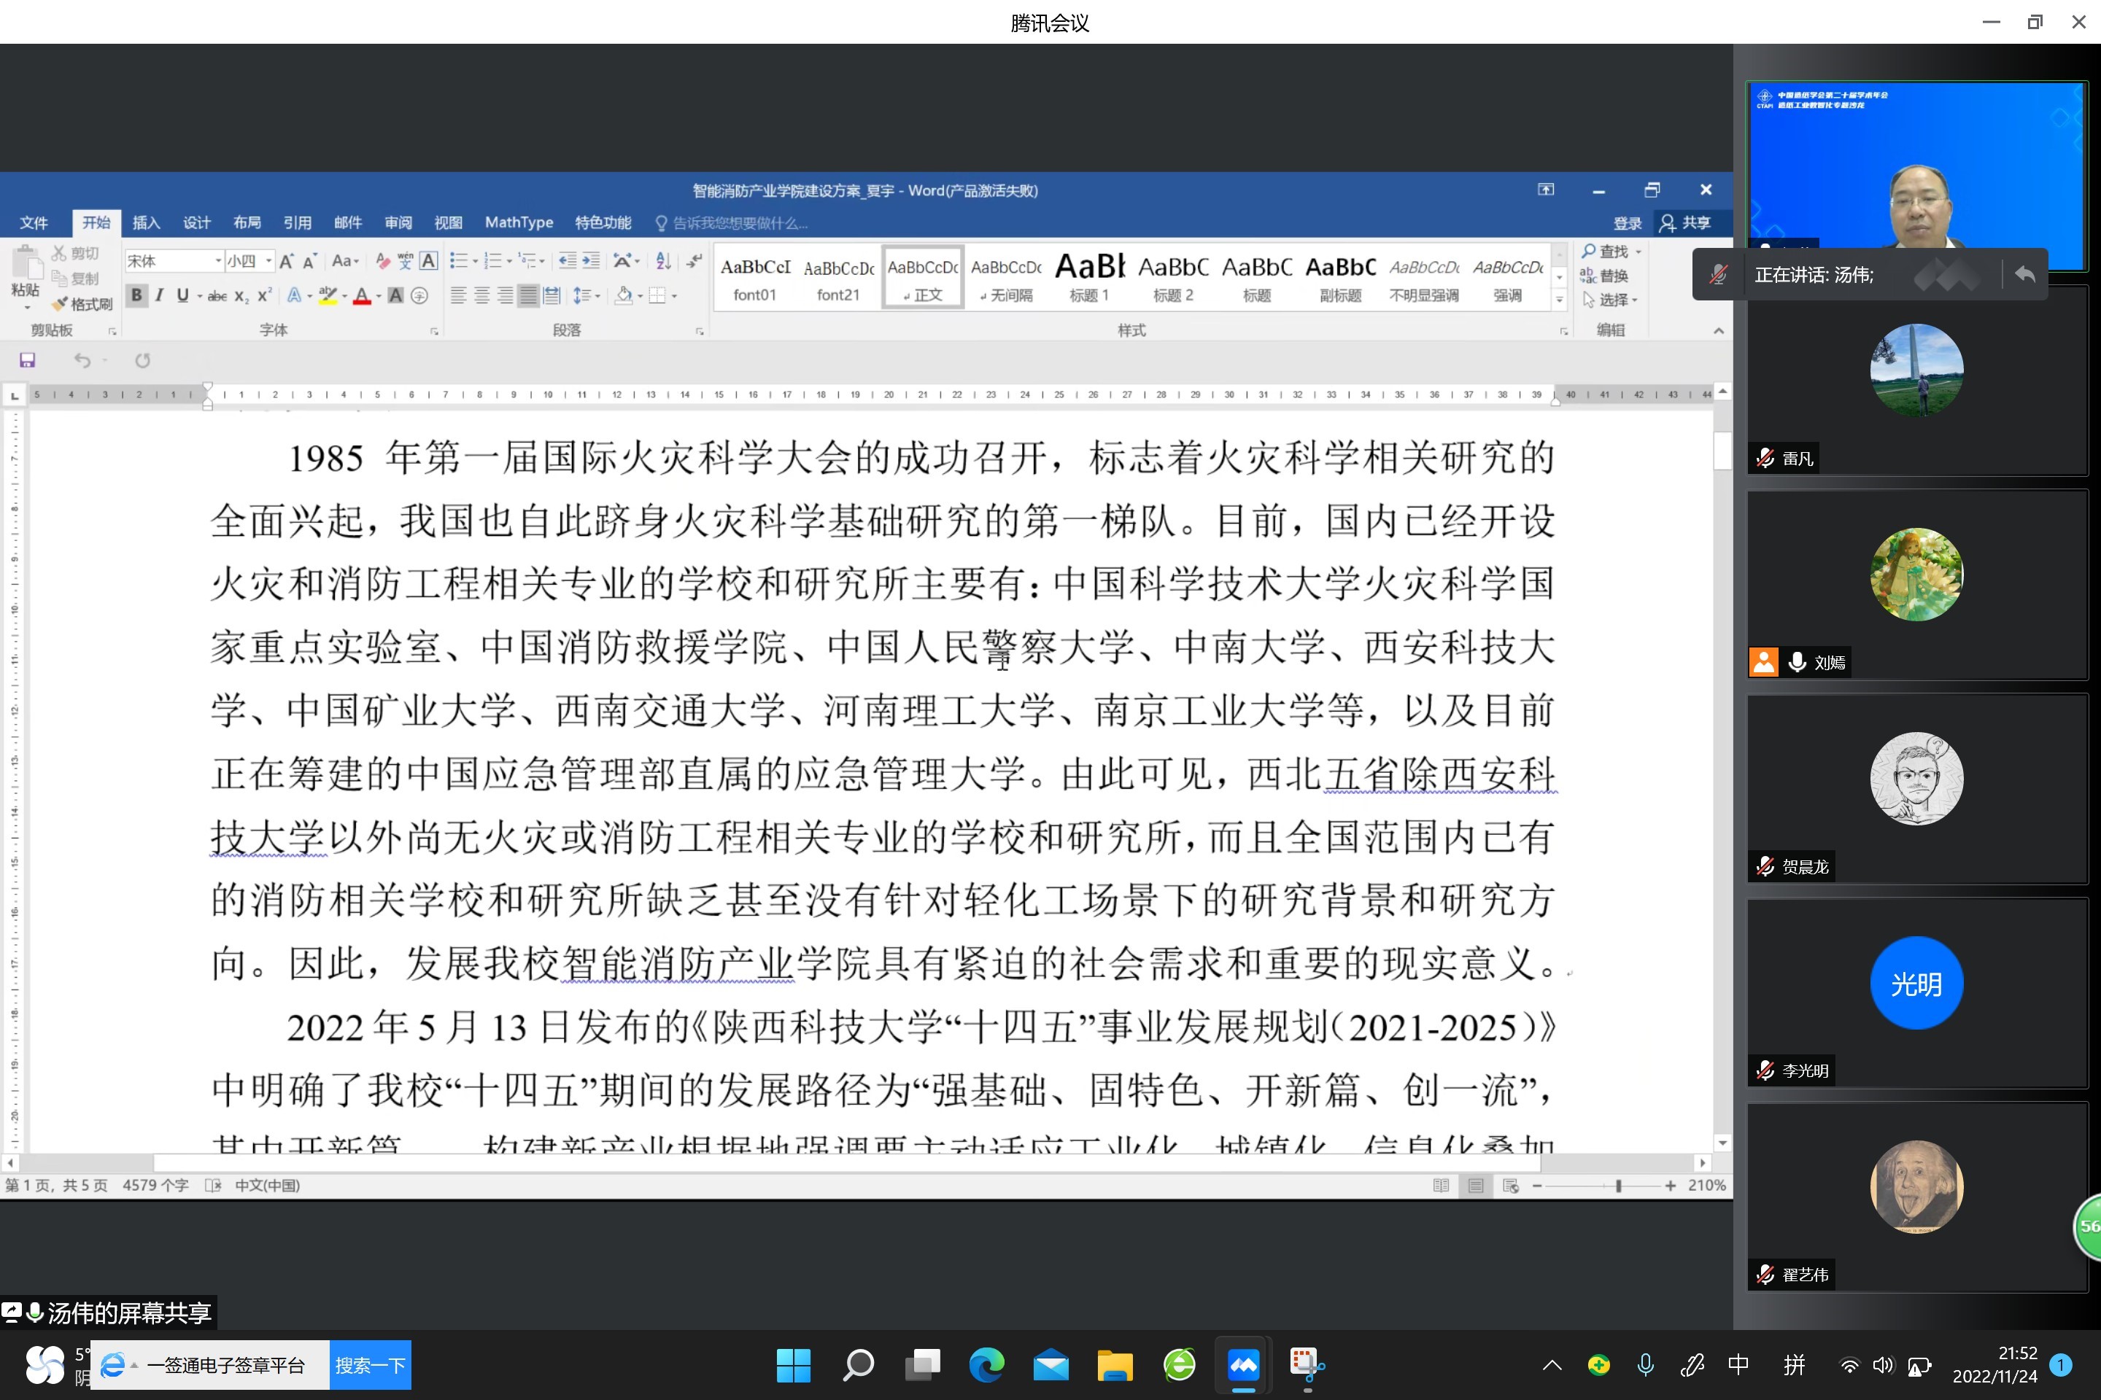Open Tencent Meeting from the taskbar
Screen dimensions: 2101x1400
(x=1242, y=1365)
